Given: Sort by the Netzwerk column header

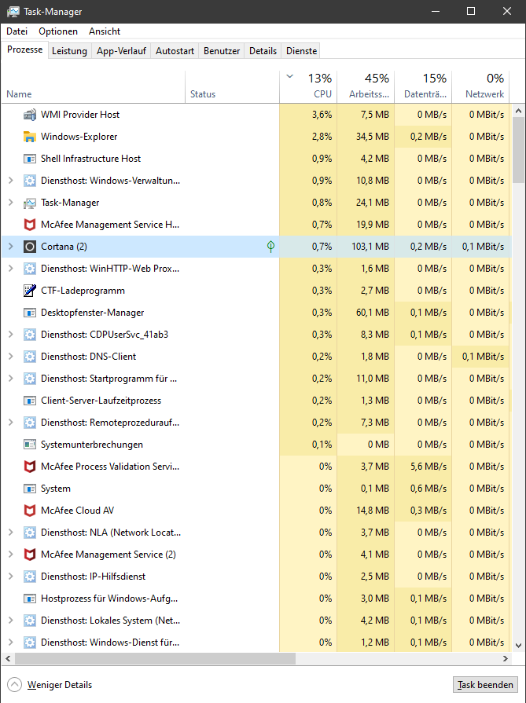Looking at the screenshot, I should [x=480, y=86].
